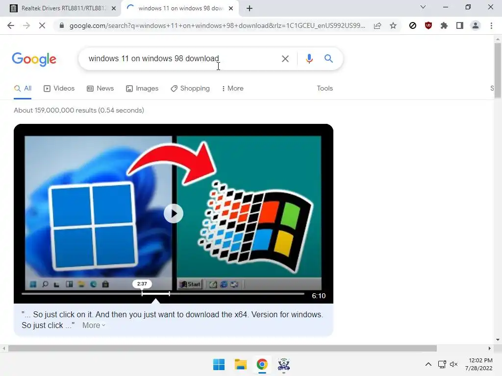Open the clock and date 7/28/2022
The width and height of the screenshot is (502, 376).
click(479, 364)
